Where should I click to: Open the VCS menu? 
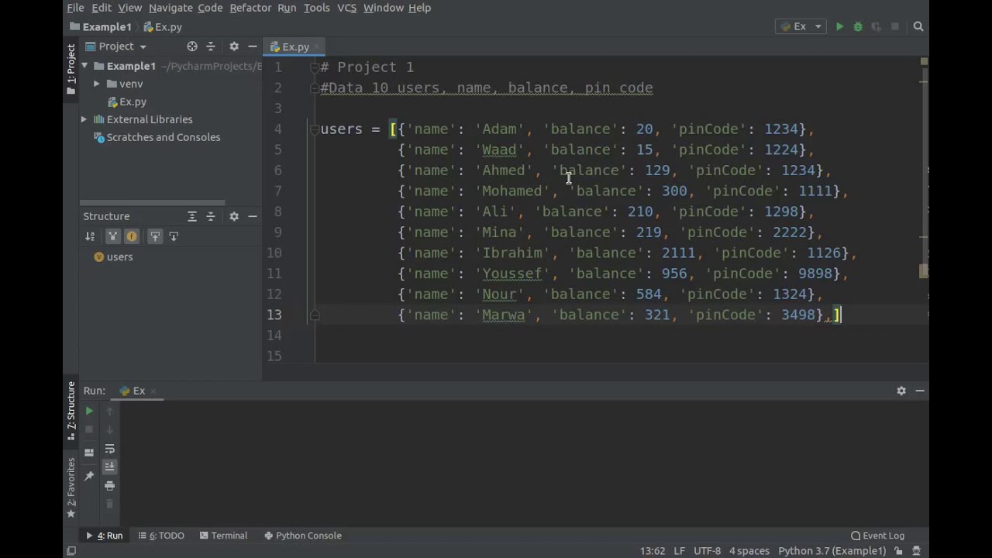pyautogui.click(x=346, y=8)
